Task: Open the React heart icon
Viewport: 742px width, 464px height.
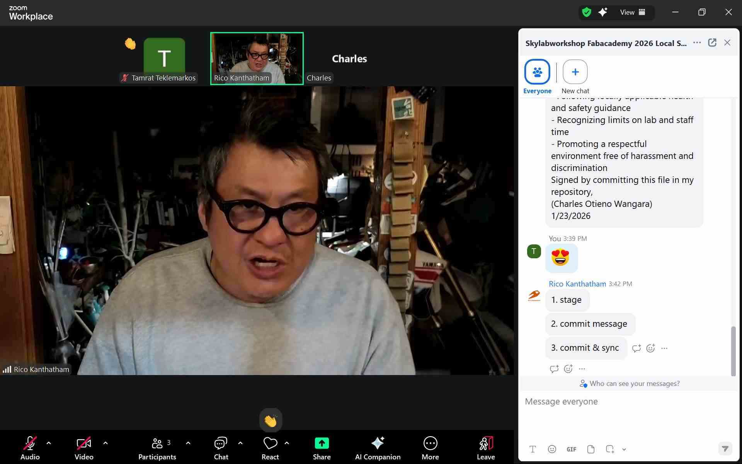Action: 270,443
